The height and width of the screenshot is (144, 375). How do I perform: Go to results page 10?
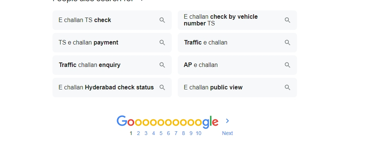coord(198,133)
